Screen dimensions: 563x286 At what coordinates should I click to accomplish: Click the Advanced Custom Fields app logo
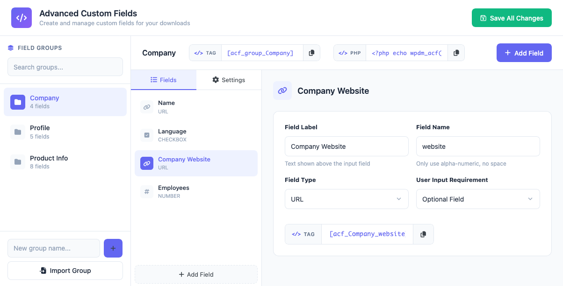pos(22,17)
